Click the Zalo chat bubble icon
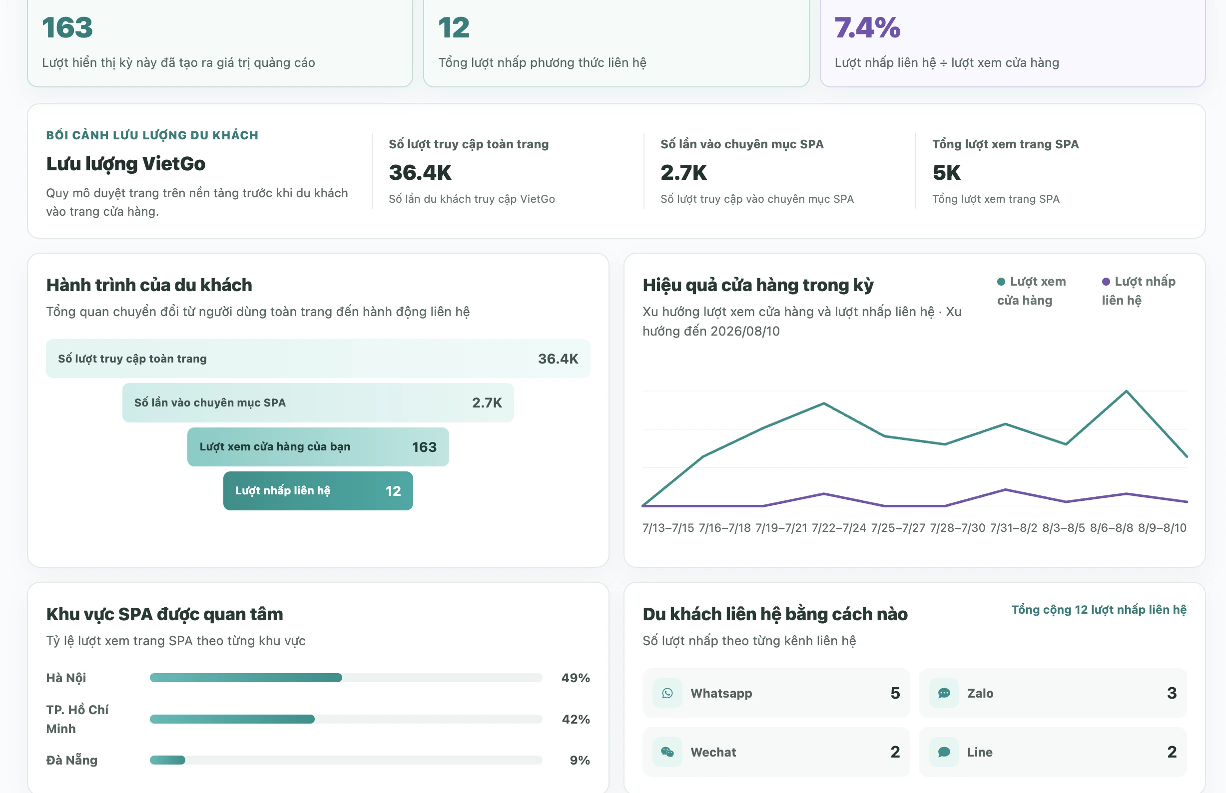The width and height of the screenshot is (1226, 793). pyautogui.click(x=944, y=693)
